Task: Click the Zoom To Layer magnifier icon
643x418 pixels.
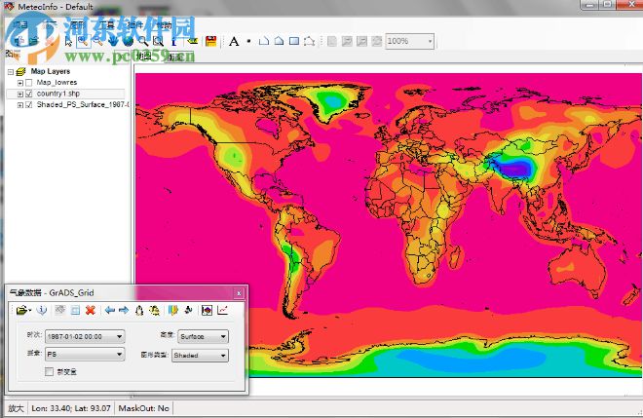Action: (142, 41)
